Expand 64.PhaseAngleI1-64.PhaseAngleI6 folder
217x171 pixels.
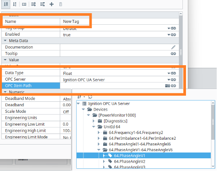(99, 144)
